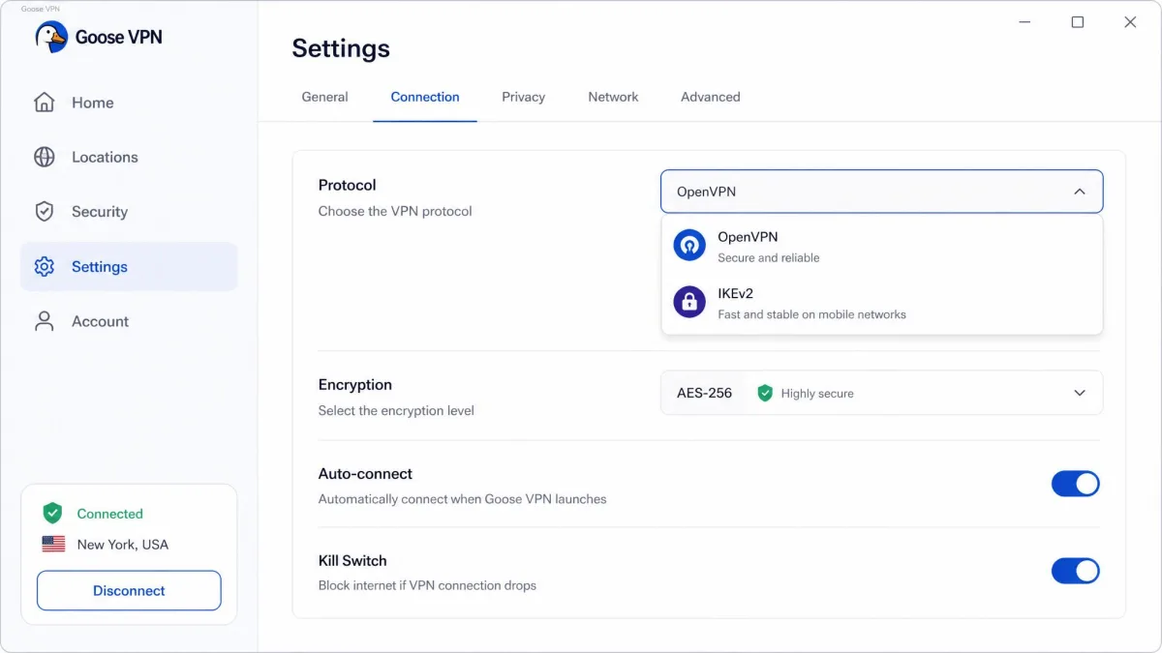
Task: Click the Encryption setting label
Action: pos(355,385)
